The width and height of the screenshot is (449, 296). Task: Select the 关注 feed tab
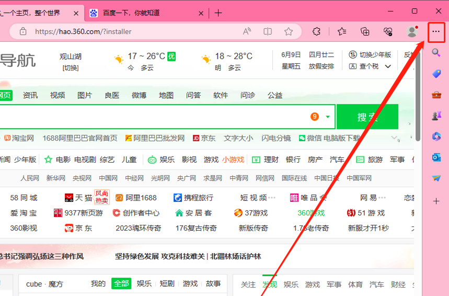pyautogui.click(x=248, y=284)
